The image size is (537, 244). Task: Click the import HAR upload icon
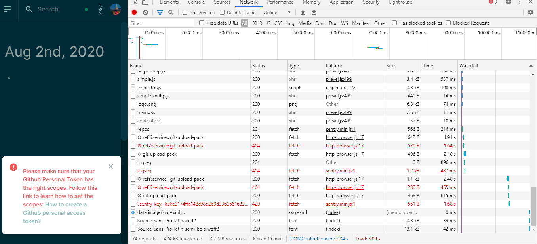click(303, 12)
